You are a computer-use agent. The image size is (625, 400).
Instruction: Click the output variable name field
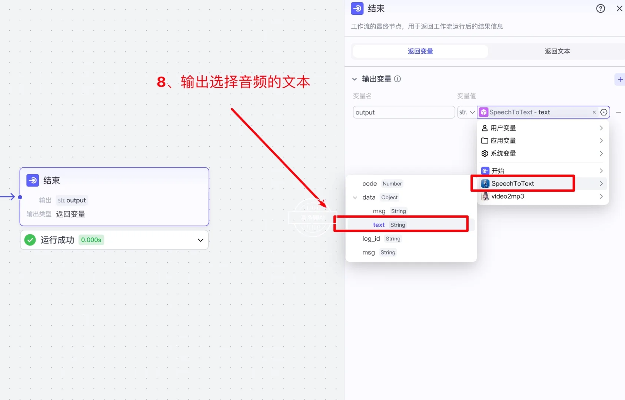pyautogui.click(x=403, y=112)
